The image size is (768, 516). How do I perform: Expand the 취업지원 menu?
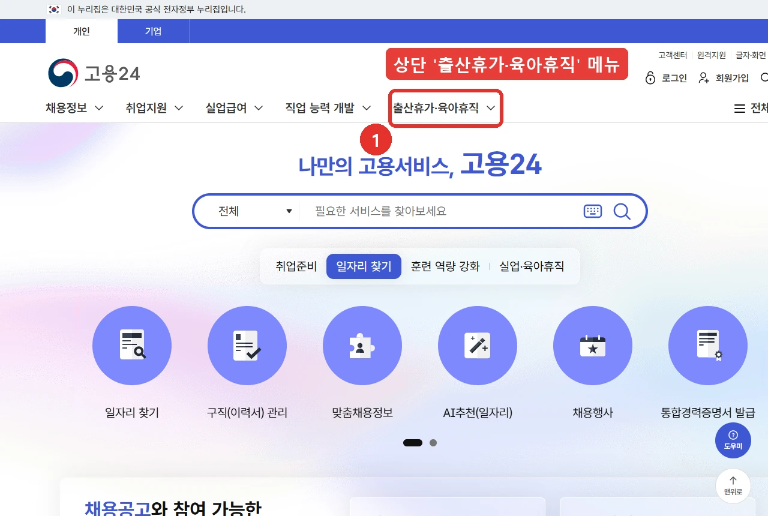click(x=154, y=109)
